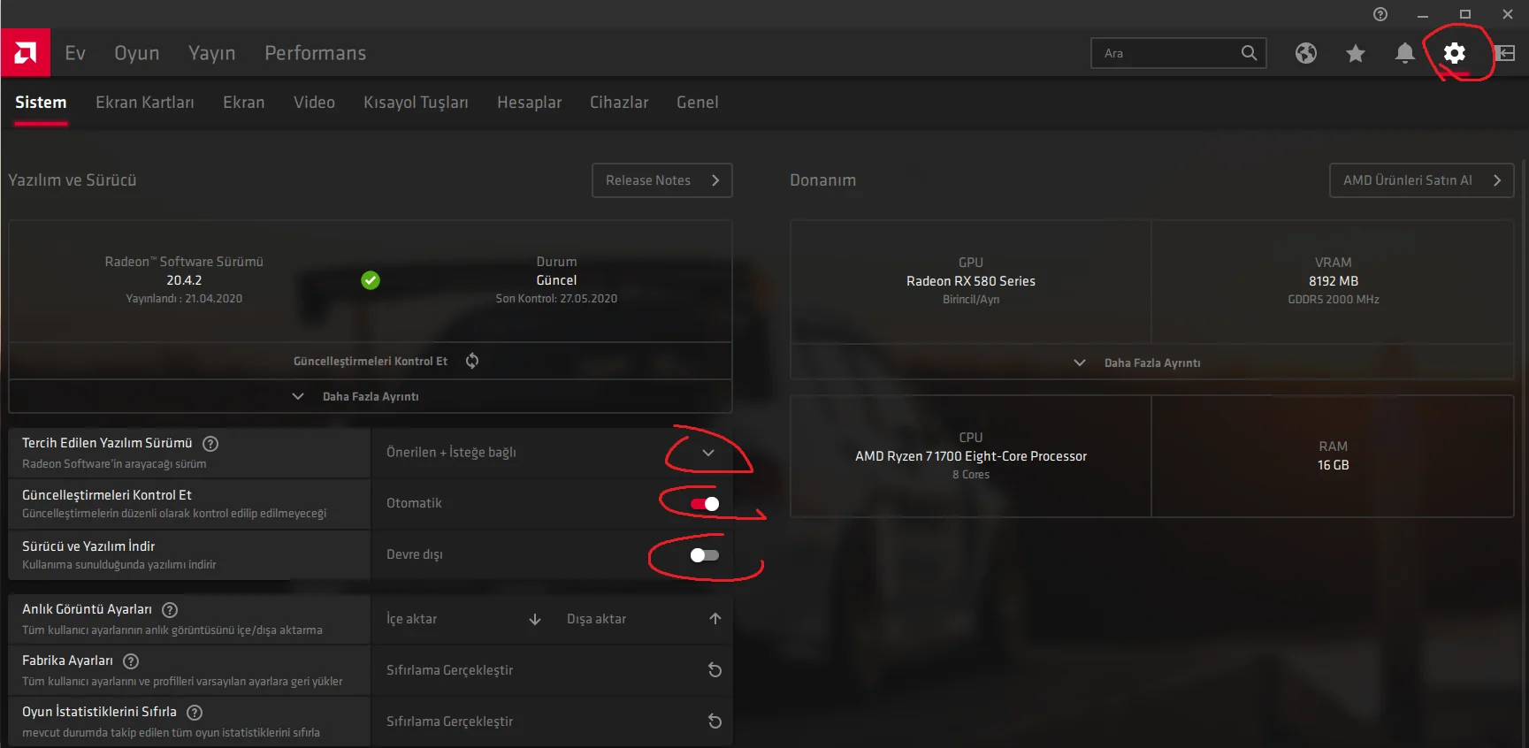Switch to the Performans tab
The height and width of the screenshot is (748, 1529).
point(316,53)
